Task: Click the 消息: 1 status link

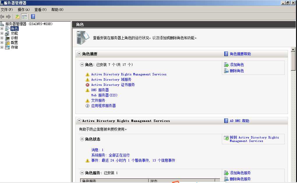Action: pos(97,150)
